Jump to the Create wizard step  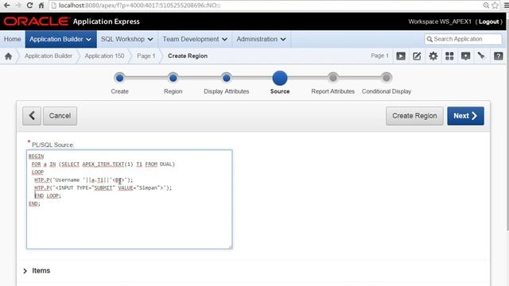(119, 78)
